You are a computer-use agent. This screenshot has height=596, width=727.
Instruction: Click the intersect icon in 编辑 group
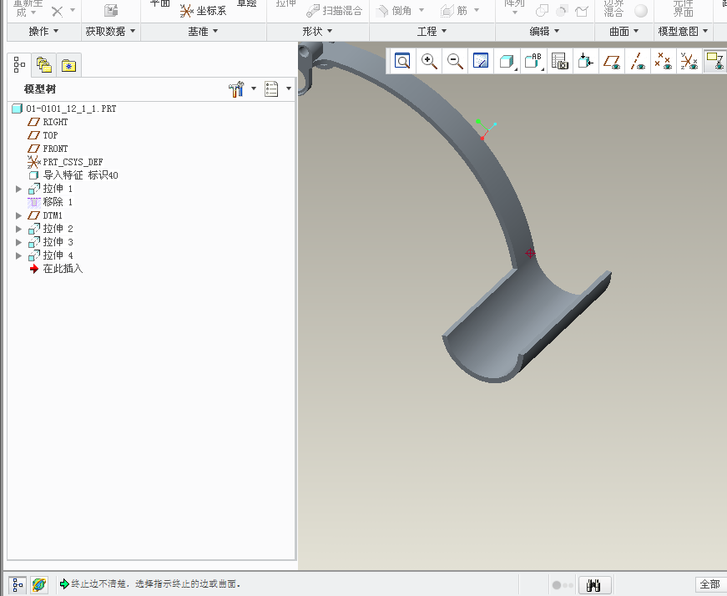coord(542,11)
